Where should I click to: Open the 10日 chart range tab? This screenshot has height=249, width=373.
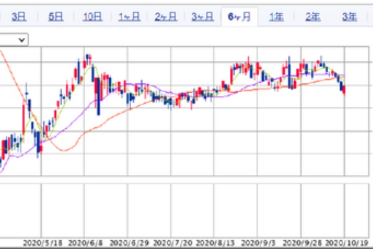click(92, 17)
